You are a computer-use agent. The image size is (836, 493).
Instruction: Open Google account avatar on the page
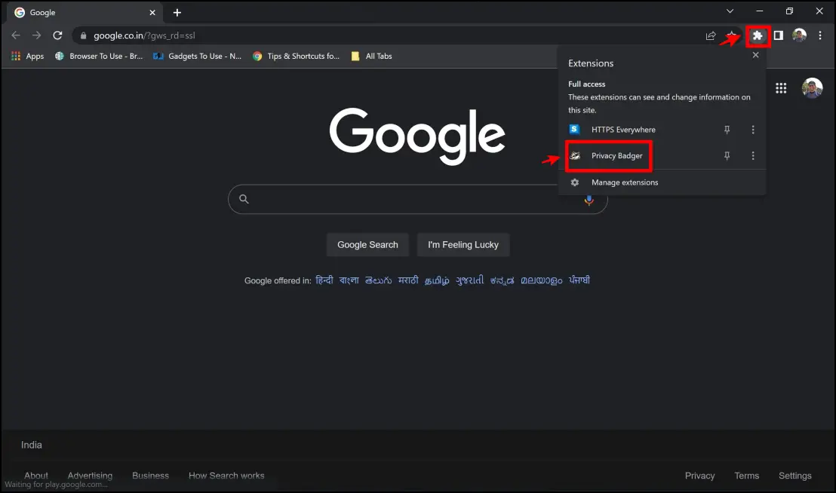pos(812,88)
